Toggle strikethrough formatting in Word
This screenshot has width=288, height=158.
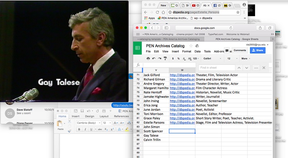100,130
